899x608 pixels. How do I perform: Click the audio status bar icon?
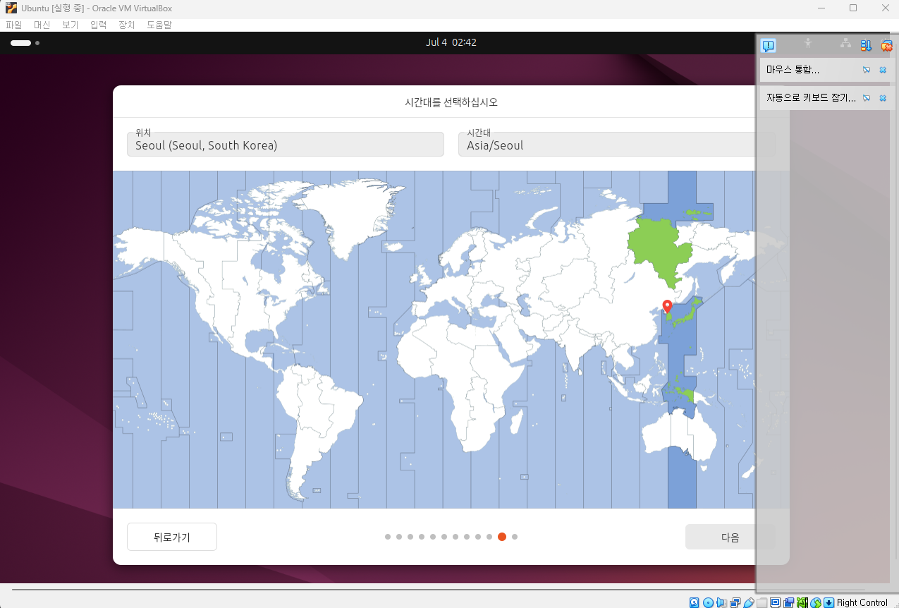[721, 602]
